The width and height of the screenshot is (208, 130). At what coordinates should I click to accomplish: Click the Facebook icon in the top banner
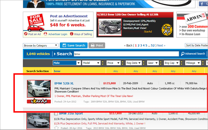click(202, 4)
